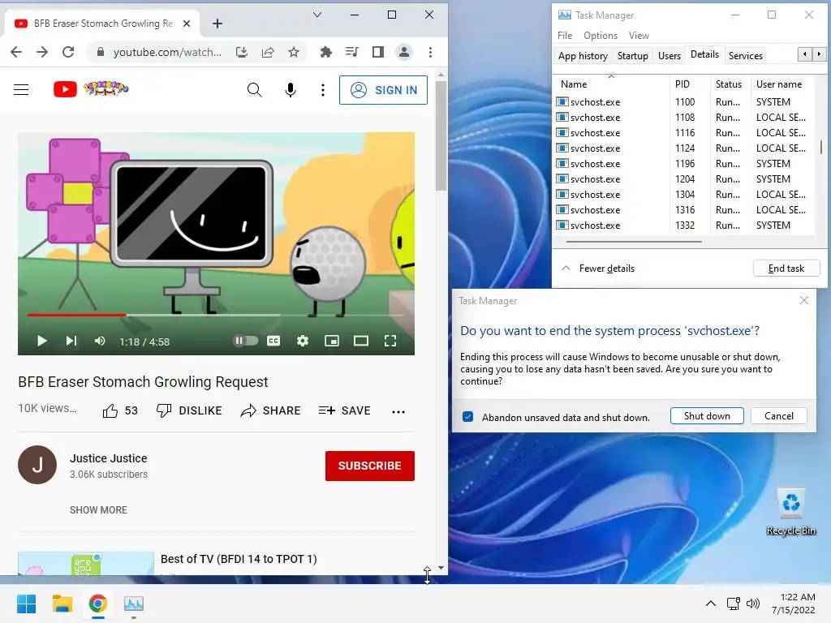
Task: Bookmark this tab with star icon
Action: pos(294,52)
